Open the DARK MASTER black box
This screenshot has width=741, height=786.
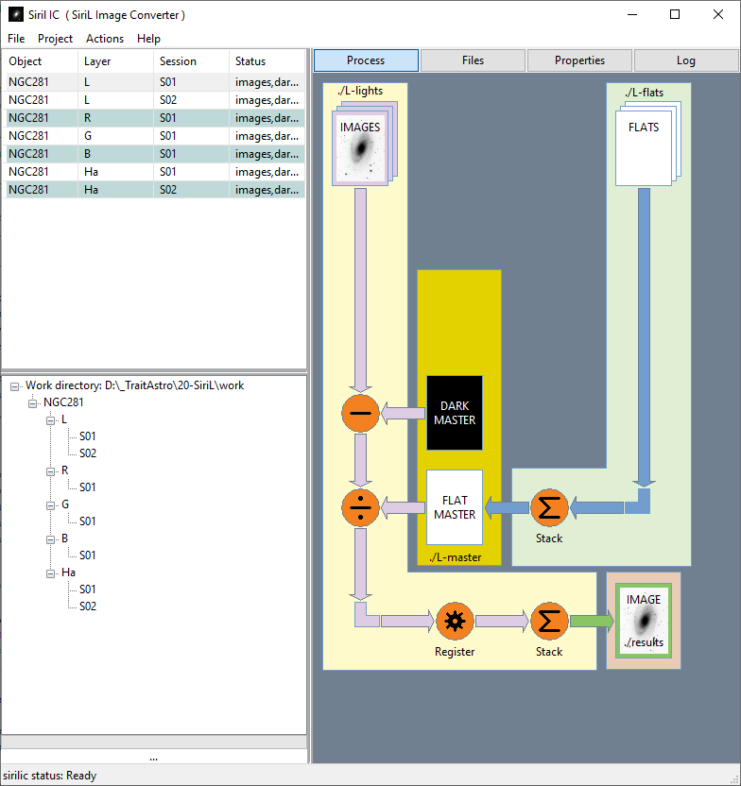pyautogui.click(x=455, y=413)
